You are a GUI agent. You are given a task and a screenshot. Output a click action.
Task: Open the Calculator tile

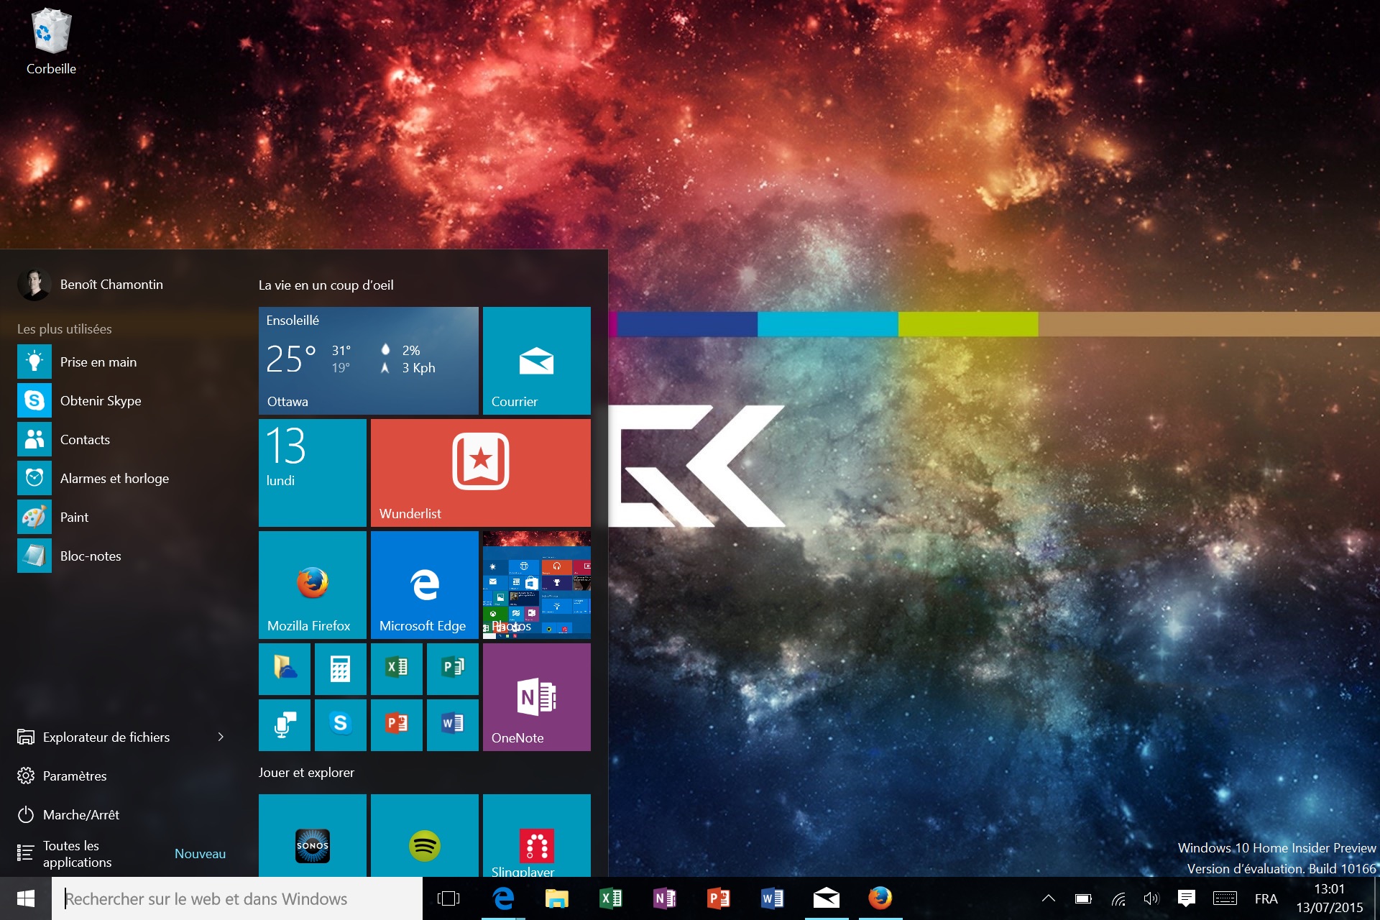[x=340, y=669]
